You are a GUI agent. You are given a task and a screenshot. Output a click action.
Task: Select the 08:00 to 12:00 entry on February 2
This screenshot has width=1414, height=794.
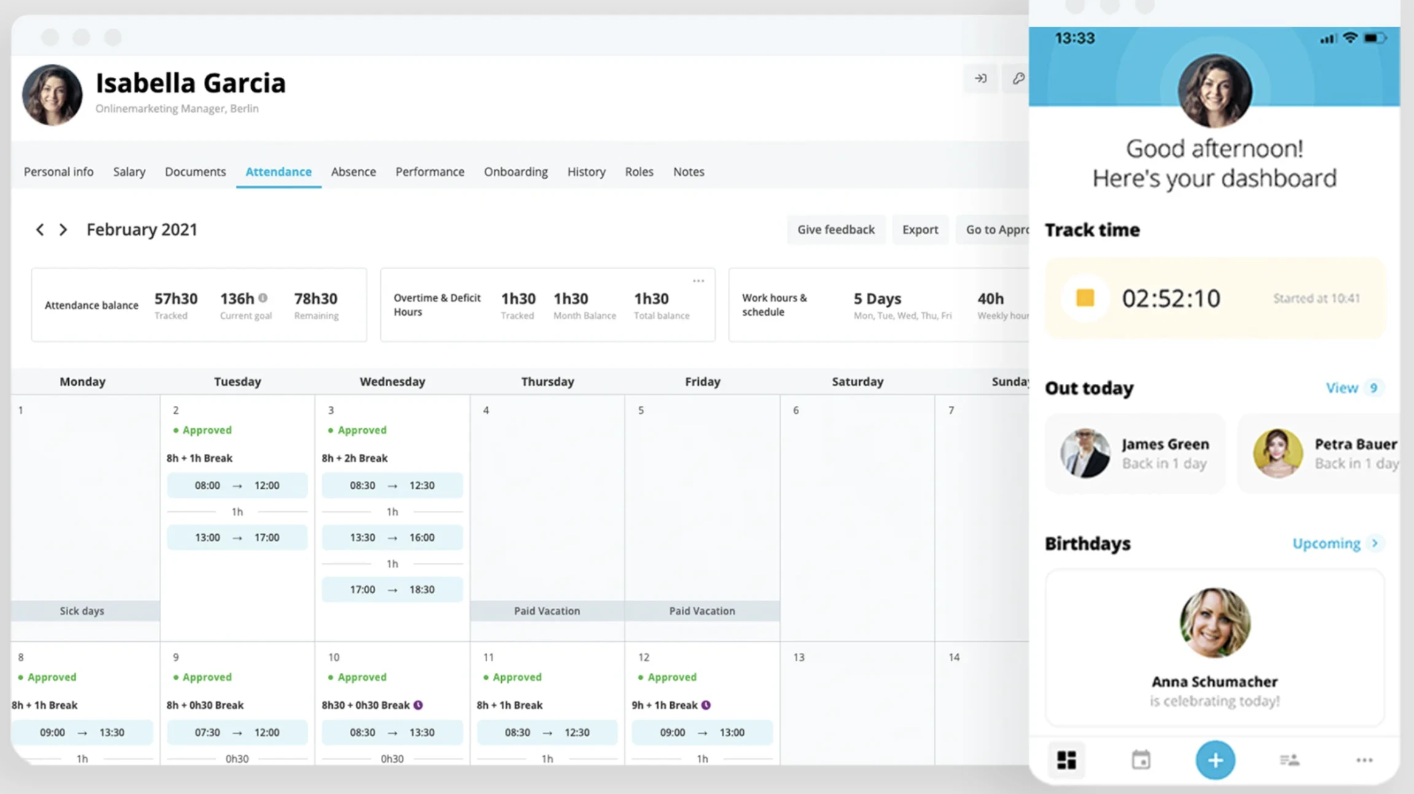point(237,485)
